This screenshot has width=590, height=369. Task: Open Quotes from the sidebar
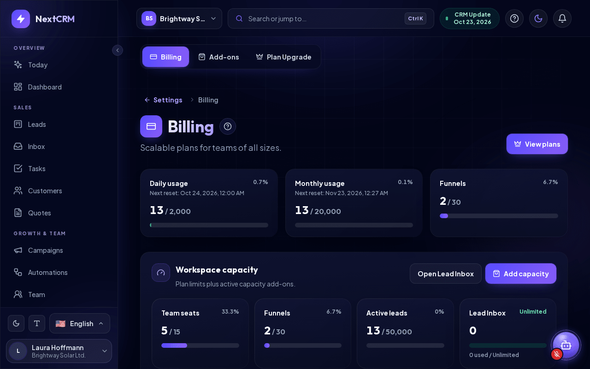(x=59, y=213)
